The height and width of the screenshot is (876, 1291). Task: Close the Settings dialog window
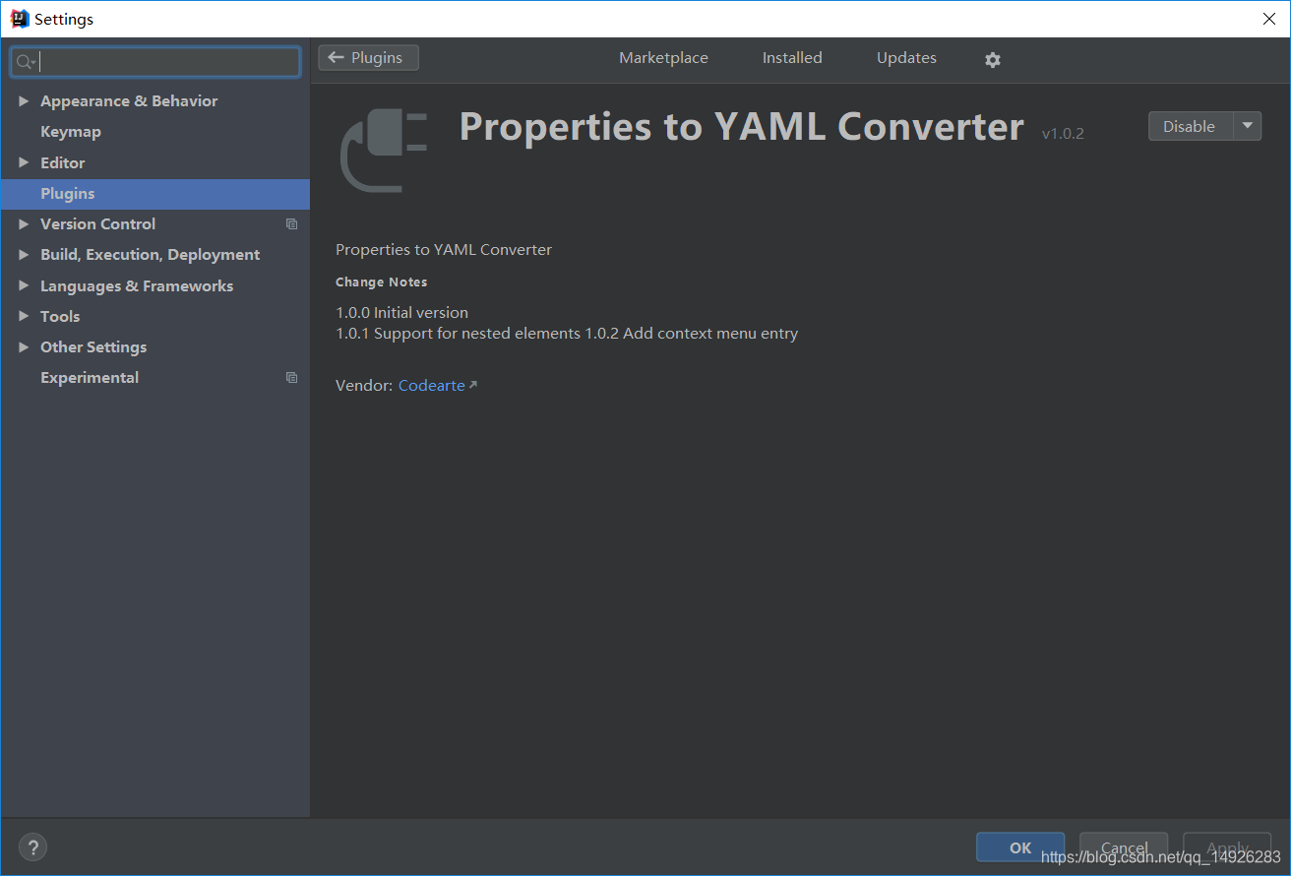(1269, 19)
